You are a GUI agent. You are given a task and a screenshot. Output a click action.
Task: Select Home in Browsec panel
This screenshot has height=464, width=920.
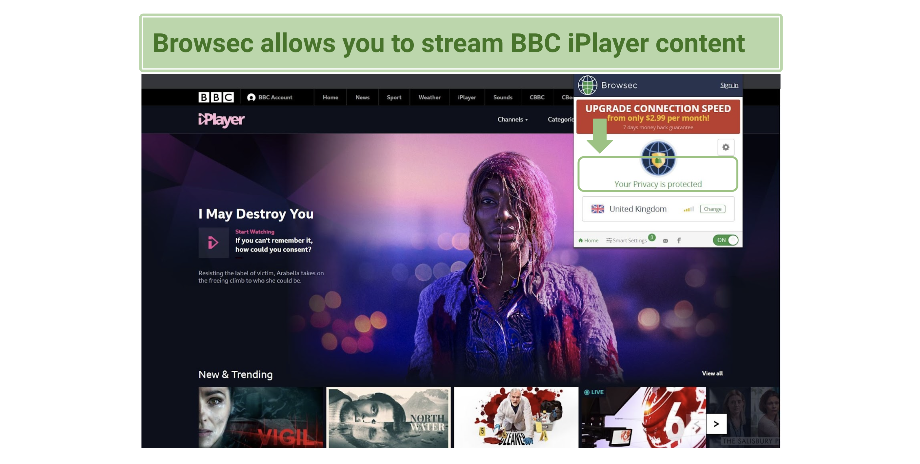pyautogui.click(x=590, y=240)
